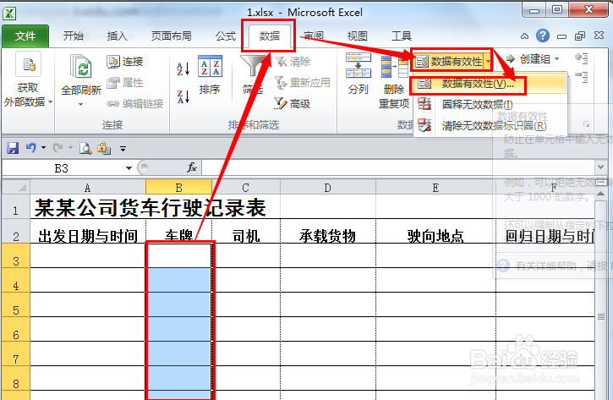Sort ascending A to Z

183,68
